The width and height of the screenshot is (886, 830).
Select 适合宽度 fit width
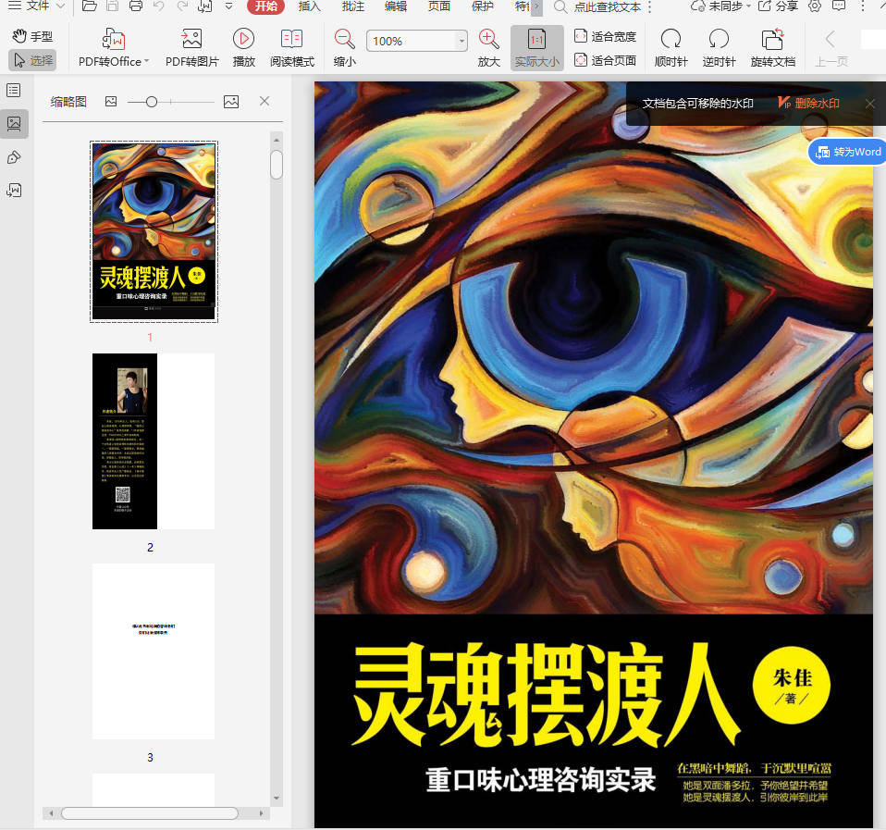click(605, 37)
